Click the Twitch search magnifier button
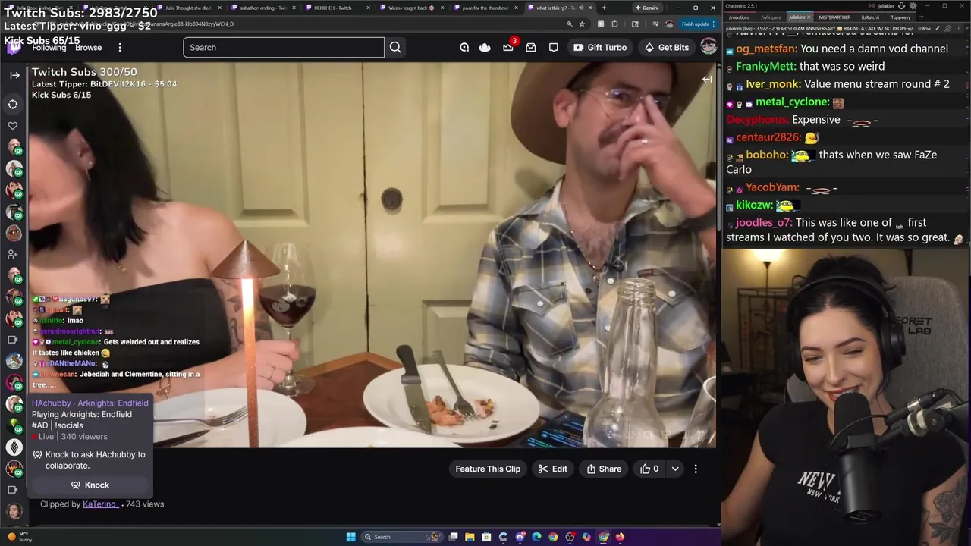Viewport: 971px width, 546px height. [395, 47]
